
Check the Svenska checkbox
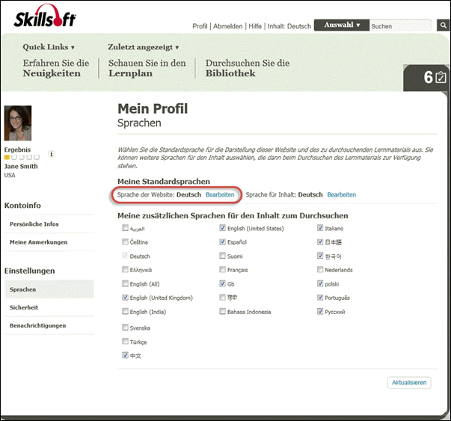(125, 328)
